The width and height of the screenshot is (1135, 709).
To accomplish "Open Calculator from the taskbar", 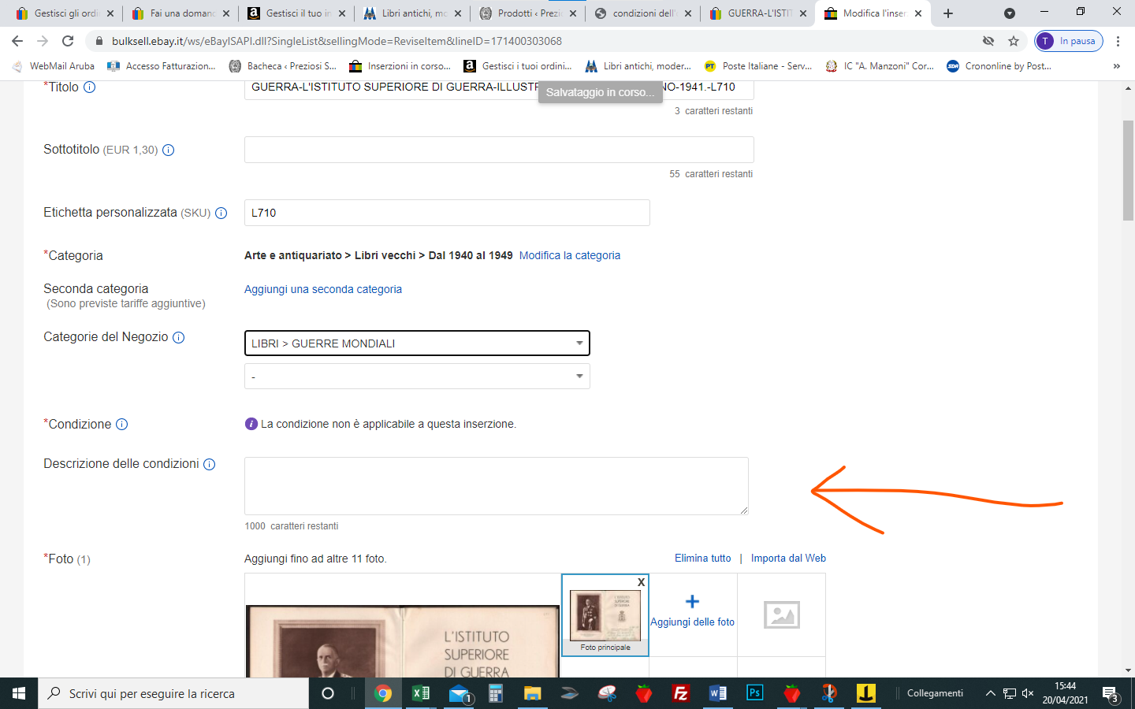I will (x=495, y=693).
